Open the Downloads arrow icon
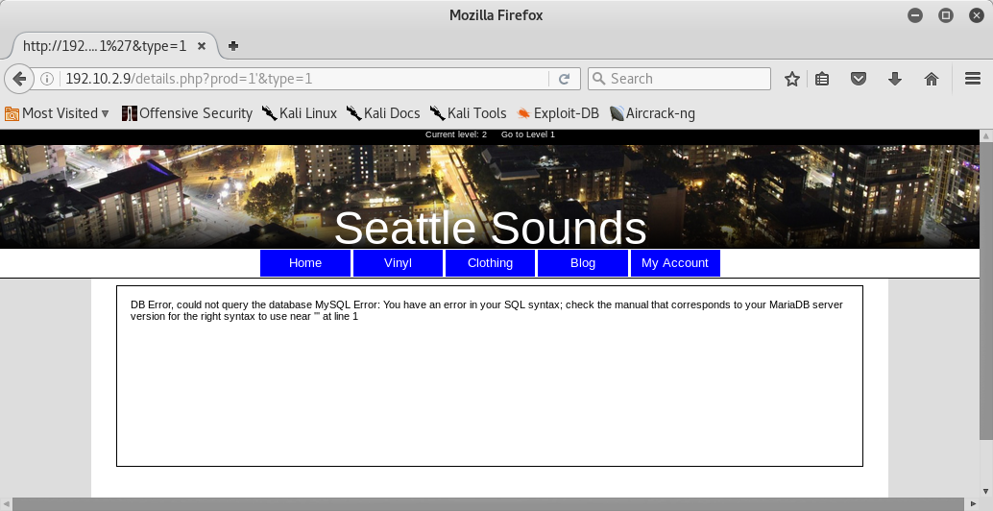This screenshot has height=511, width=993. pyautogui.click(x=895, y=79)
